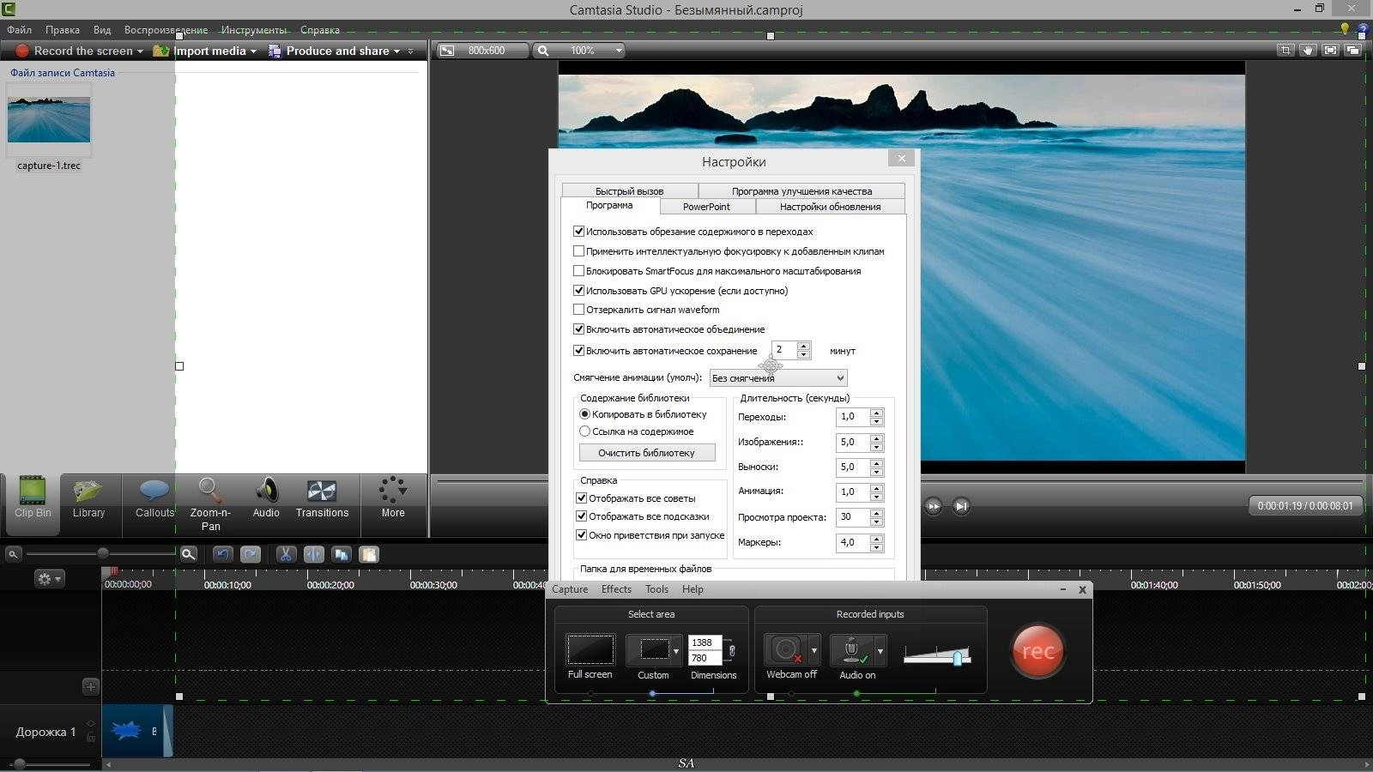Detach the preview window
Screen dimensions: 1373x772
[x=1352, y=50]
